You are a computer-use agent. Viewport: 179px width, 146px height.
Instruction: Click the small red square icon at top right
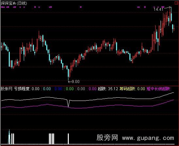point(177,3)
